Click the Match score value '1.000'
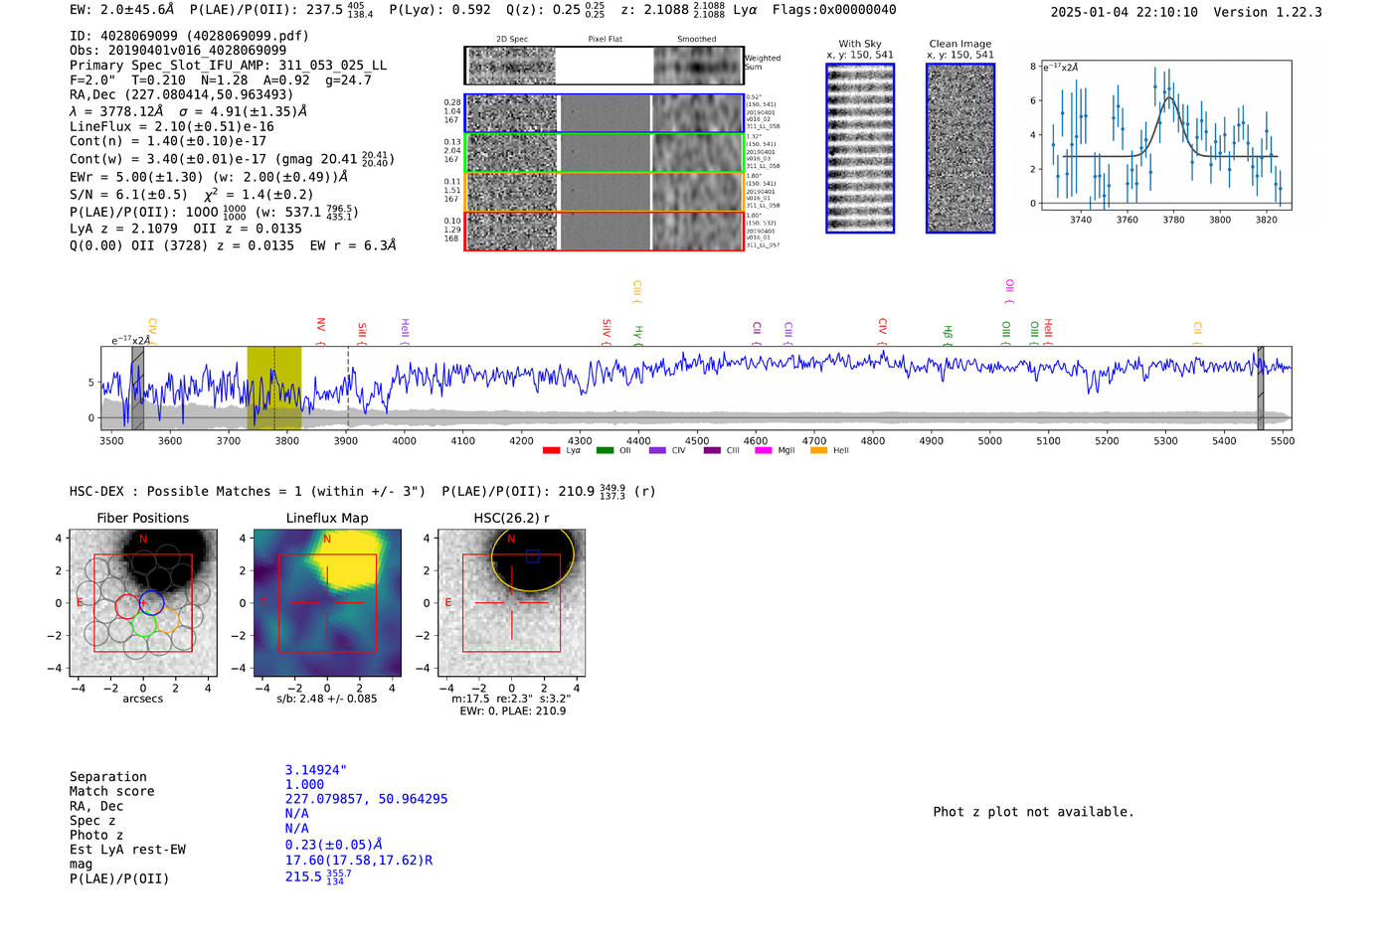The height and width of the screenshot is (947, 1392). [x=304, y=784]
